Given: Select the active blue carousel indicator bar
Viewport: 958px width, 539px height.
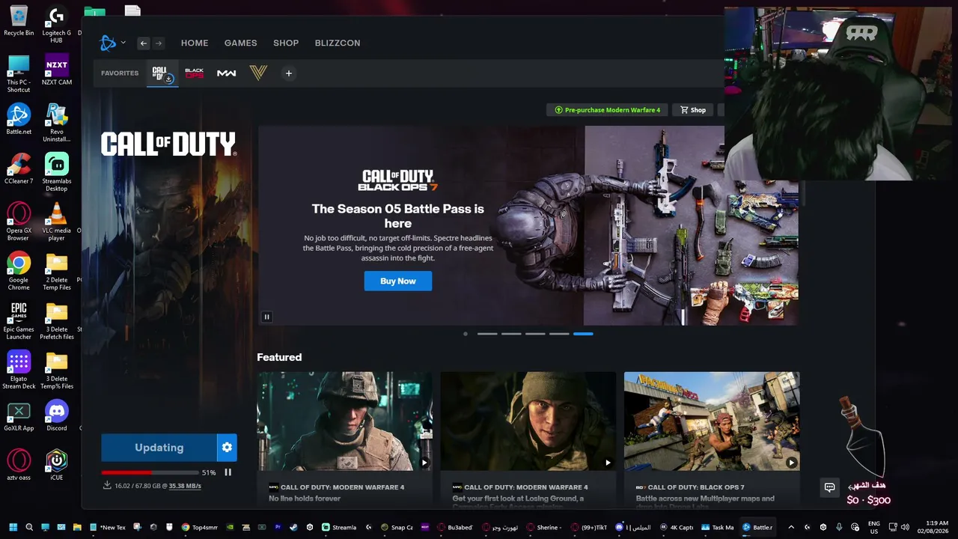Looking at the screenshot, I should 583,334.
